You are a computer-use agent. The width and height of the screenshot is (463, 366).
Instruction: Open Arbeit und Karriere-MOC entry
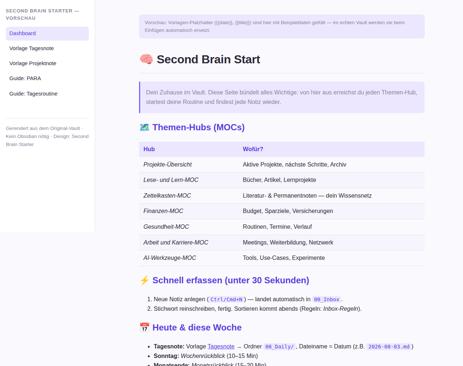pos(176,243)
